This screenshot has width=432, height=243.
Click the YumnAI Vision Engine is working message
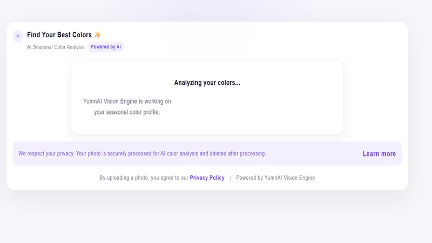coord(127,106)
